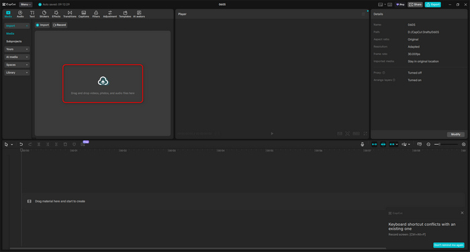
Task: Click the Share button
Action: click(x=415, y=5)
